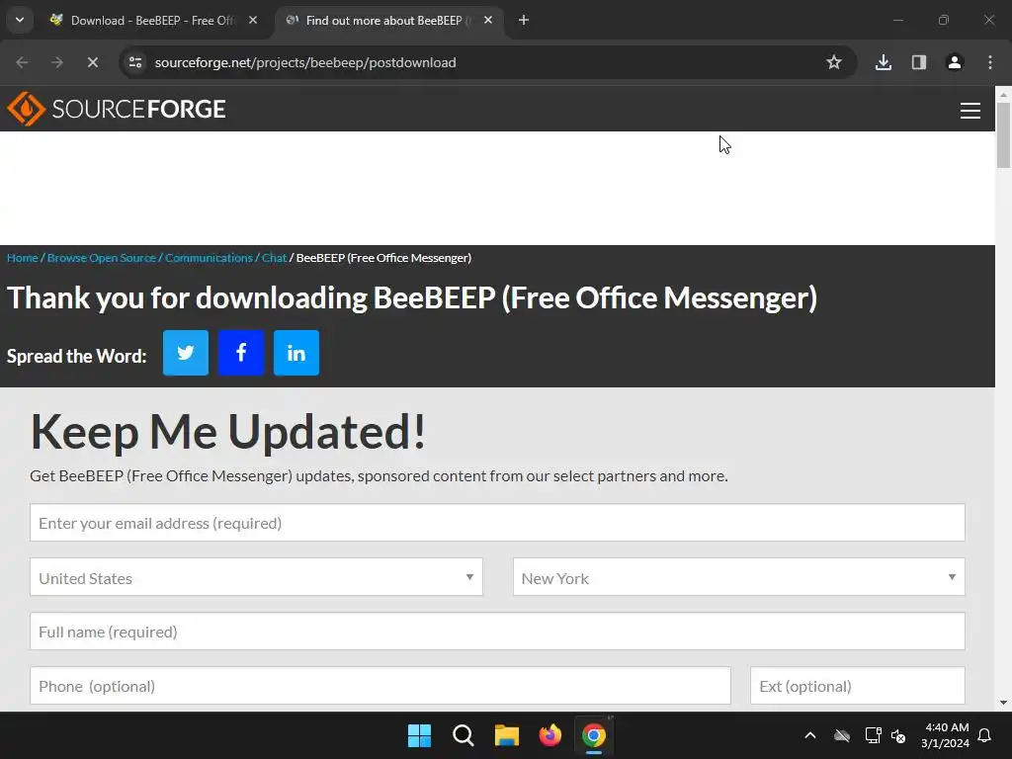Go forward in browser history
This screenshot has width=1012, height=759.
[56, 62]
